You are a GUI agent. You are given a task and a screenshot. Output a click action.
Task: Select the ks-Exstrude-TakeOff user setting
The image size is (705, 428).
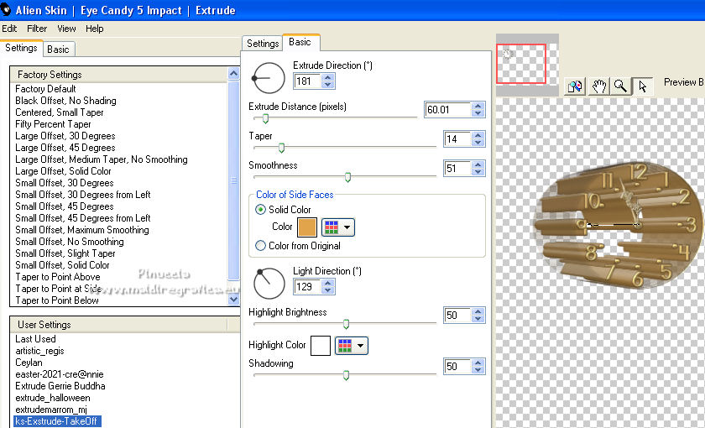click(58, 421)
